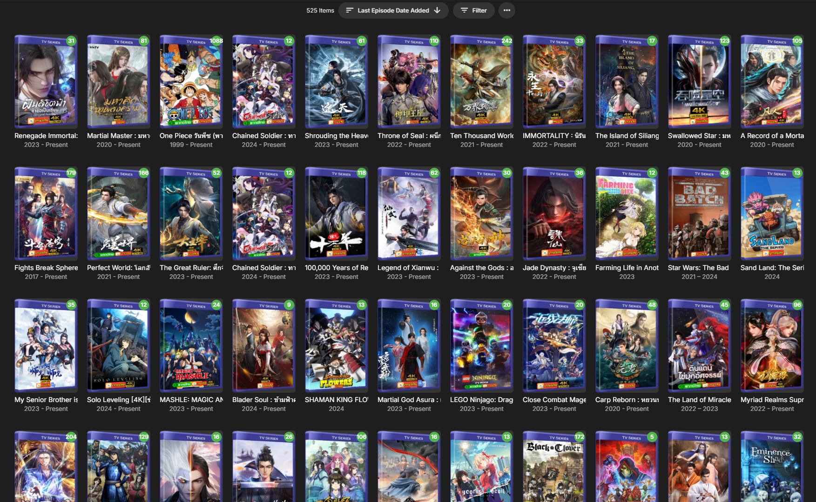816x502 pixels.
Task: Click the 204 episode count badge
Action: [71, 437]
